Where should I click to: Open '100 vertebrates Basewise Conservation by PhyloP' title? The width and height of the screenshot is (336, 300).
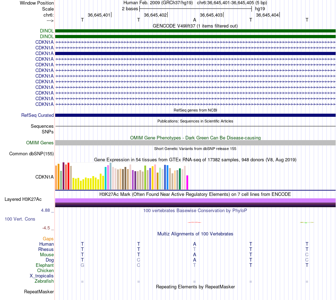click(x=195, y=210)
